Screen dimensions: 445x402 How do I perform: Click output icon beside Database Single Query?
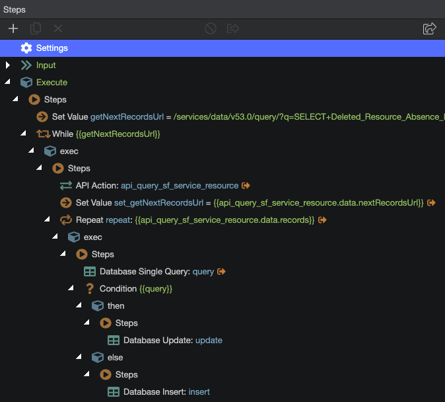click(x=222, y=272)
